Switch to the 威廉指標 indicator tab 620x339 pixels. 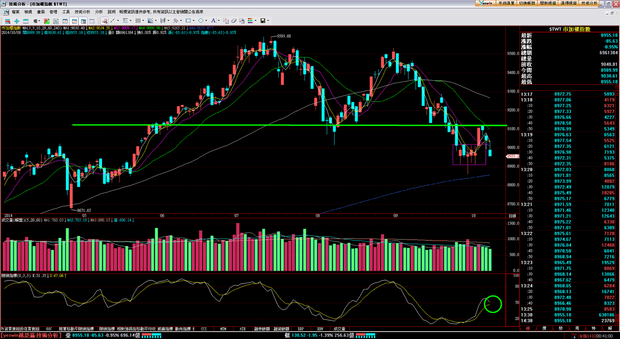(x=164, y=329)
